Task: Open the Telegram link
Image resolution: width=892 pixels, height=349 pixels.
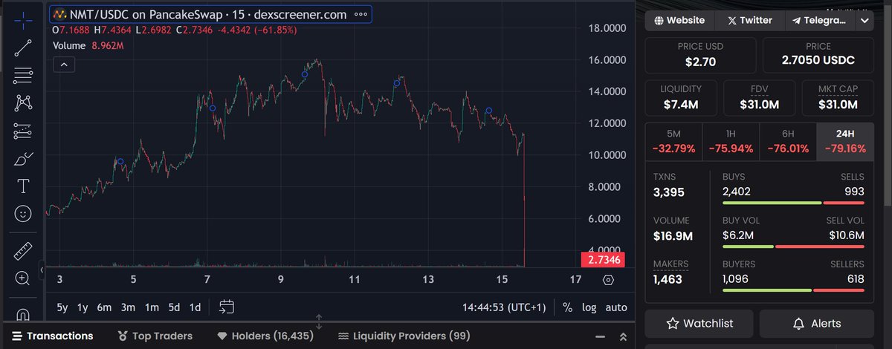Action: point(819,21)
